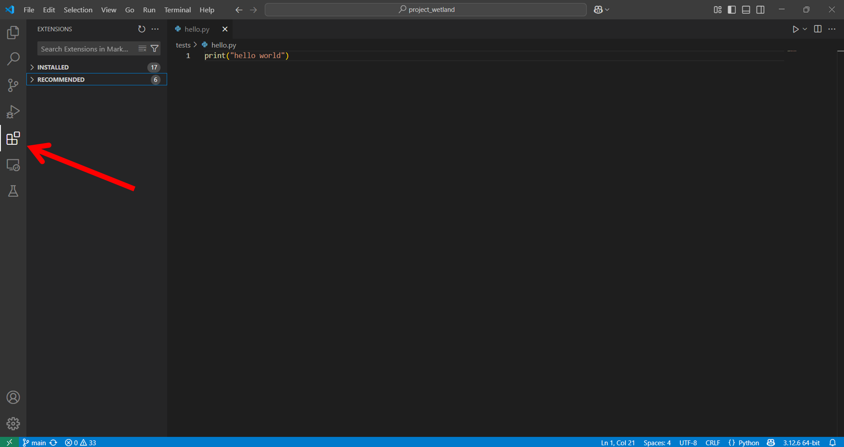Toggle the bottom panel visibility

746,10
